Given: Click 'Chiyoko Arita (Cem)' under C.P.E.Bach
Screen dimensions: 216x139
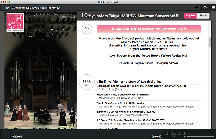Looking at the screenshot, I should point(110,89).
